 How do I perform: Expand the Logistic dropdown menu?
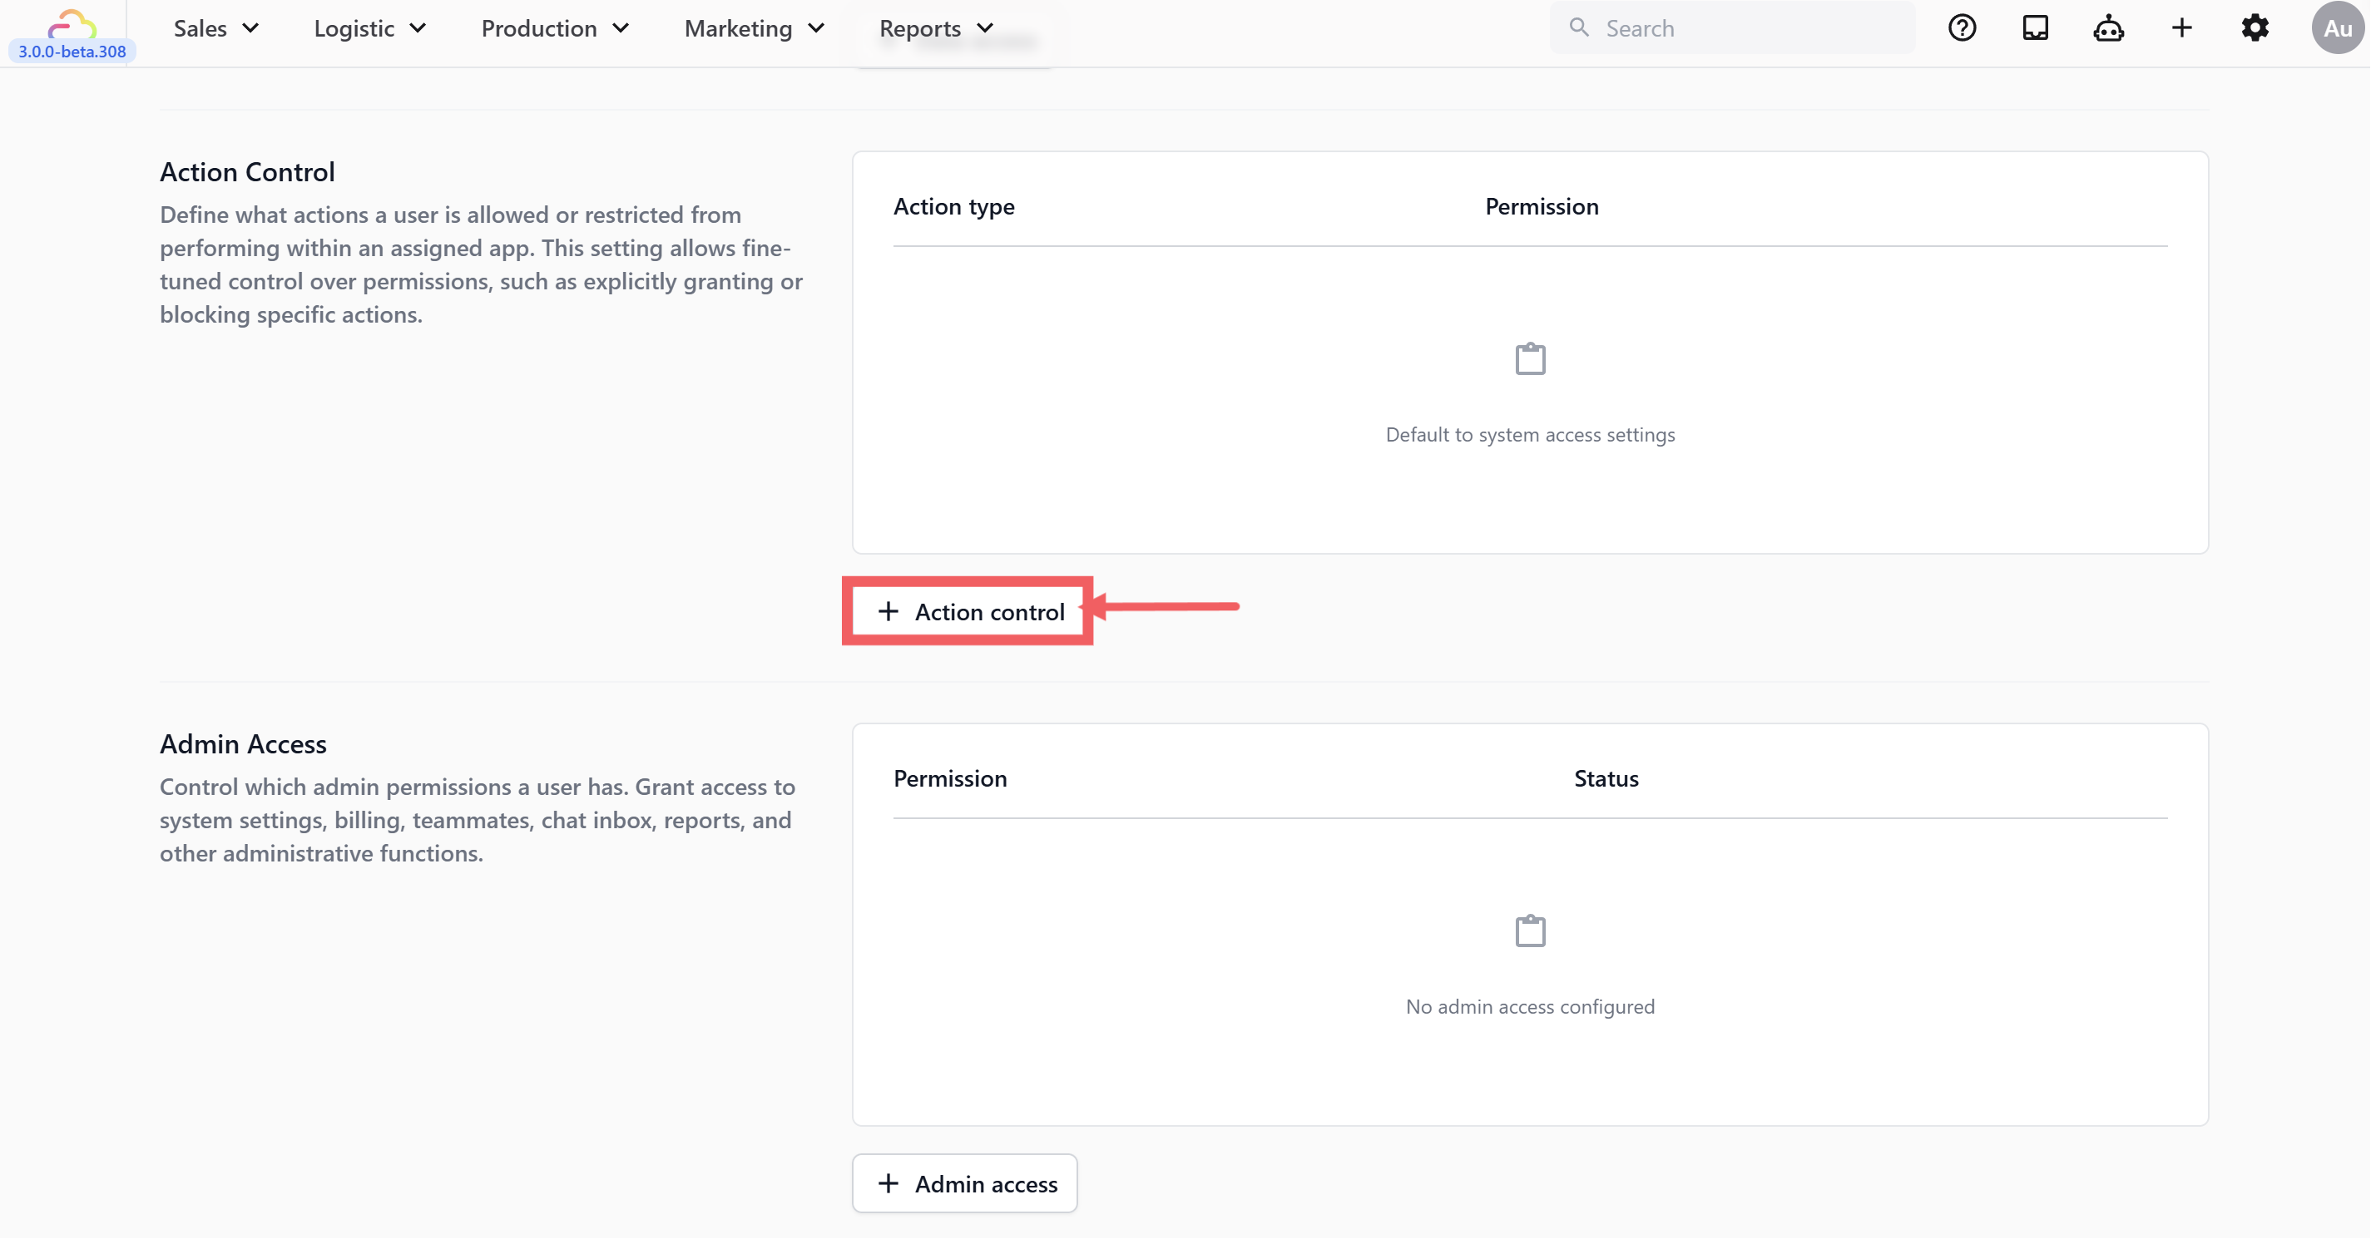(x=370, y=28)
